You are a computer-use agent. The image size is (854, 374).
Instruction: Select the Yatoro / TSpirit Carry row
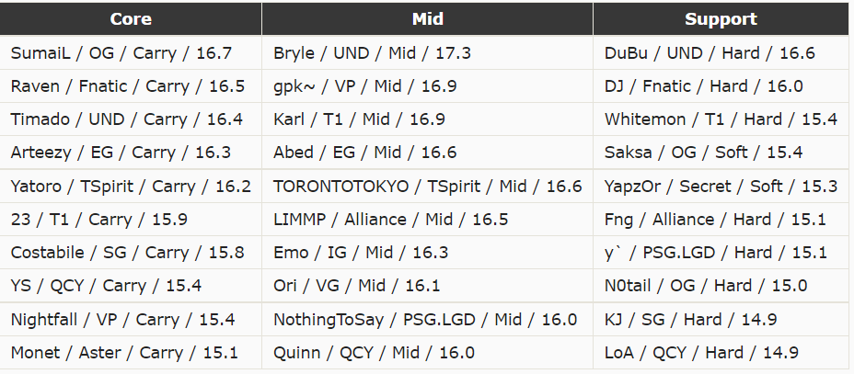coord(131,187)
